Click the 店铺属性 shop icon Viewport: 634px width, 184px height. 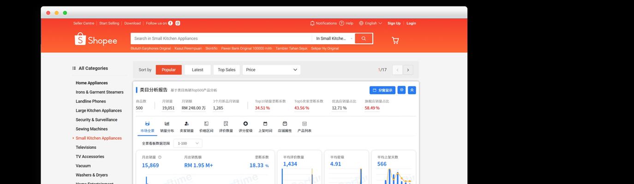285,124
